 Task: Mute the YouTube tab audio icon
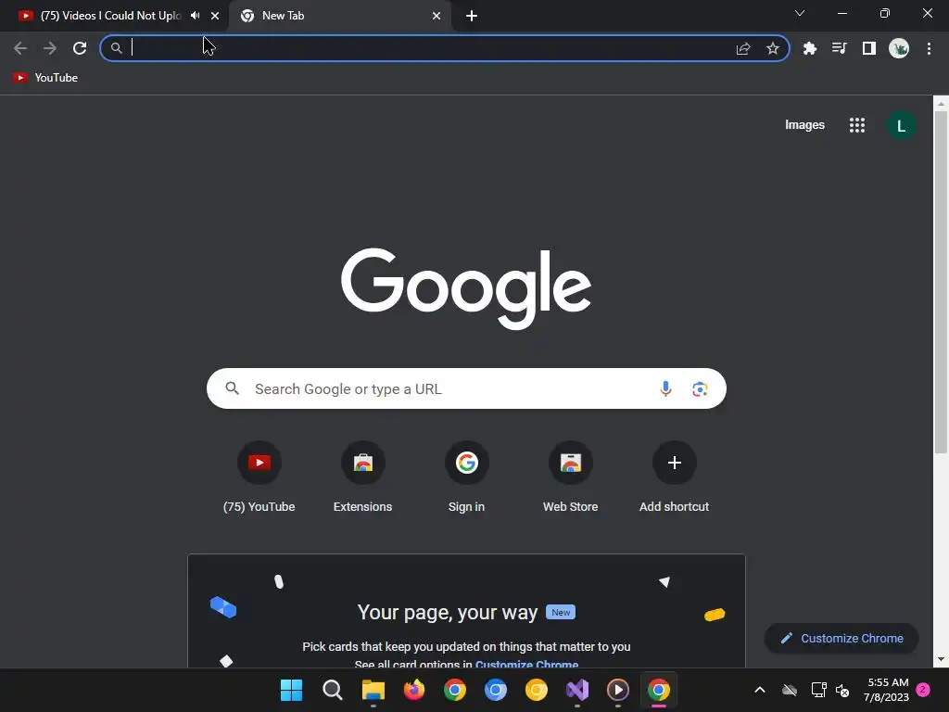pos(195,16)
